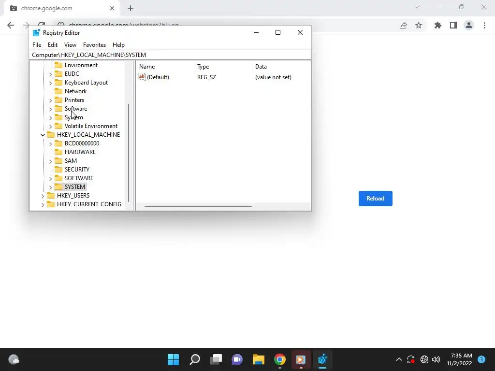
Task: Open the Edit menu in Registry Editor
Action: coord(52,45)
